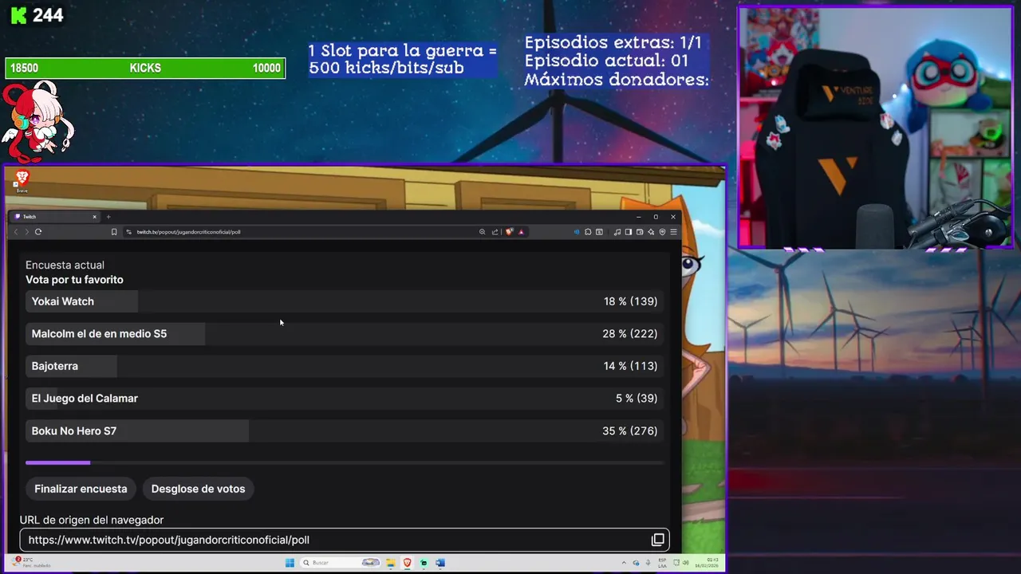
Task: Click the blue tab audio speaker icon
Action: tap(577, 232)
